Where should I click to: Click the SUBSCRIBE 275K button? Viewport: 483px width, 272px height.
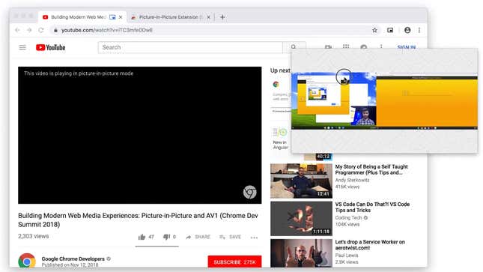coord(234,262)
